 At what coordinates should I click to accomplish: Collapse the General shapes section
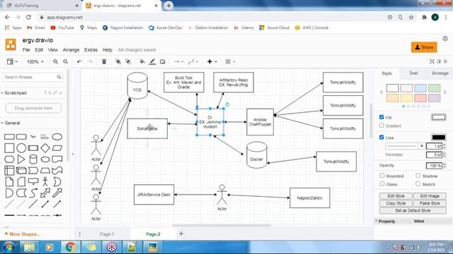click(12, 123)
